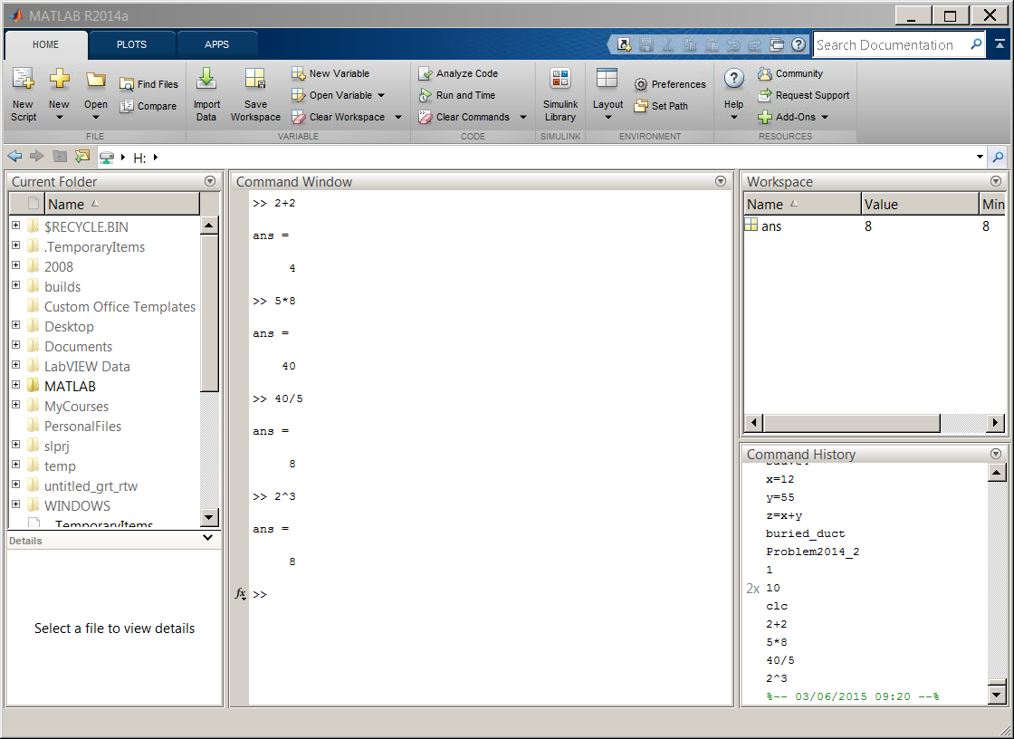
Task: Open Command Window actions menu
Action: pos(721,182)
